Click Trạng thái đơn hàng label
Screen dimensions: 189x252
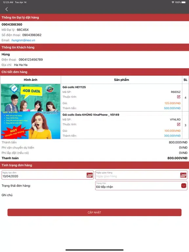pos(16,186)
